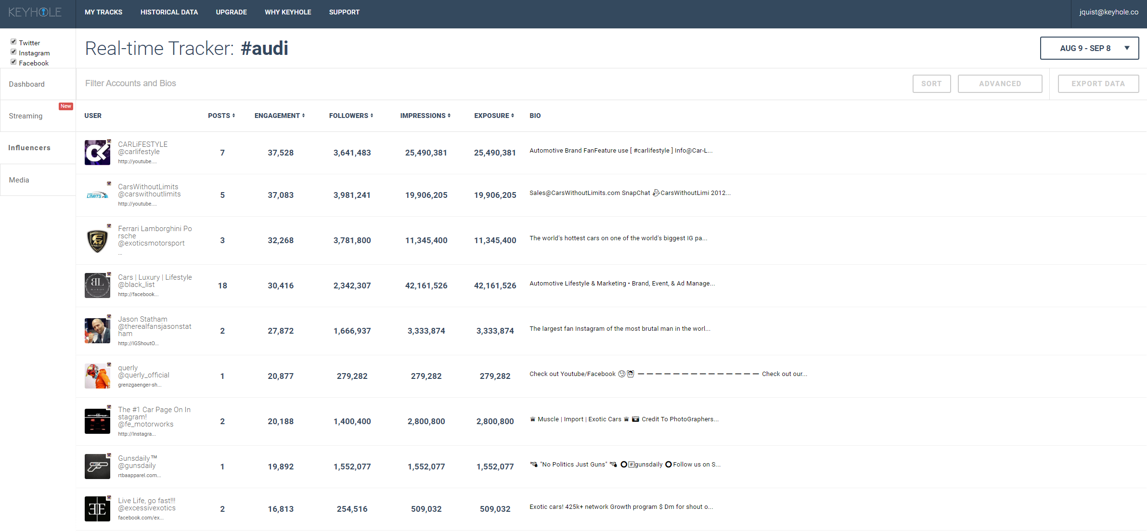Open @therealfansjasonstatham user link
Screen dimensions: 1147x532
click(155, 330)
